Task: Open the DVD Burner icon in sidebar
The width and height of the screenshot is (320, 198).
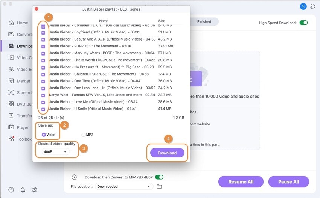Action: pyautogui.click(x=11, y=104)
